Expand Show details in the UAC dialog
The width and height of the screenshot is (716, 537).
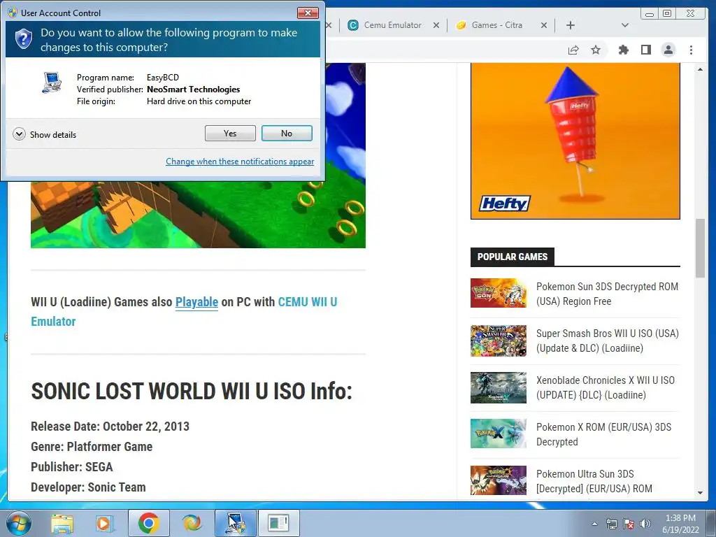point(45,134)
